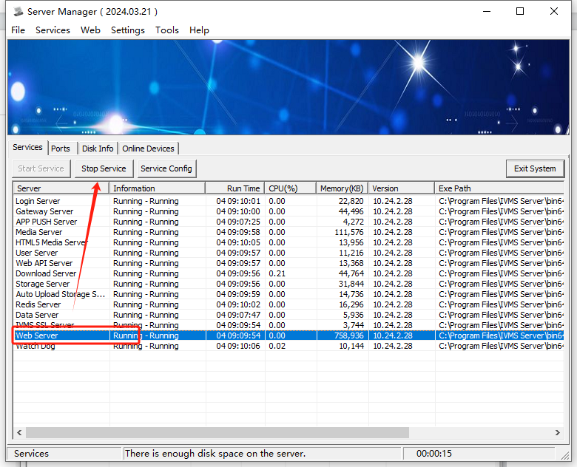Switch to the Online Devices tab
The width and height of the screenshot is (577, 467).
click(148, 149)
